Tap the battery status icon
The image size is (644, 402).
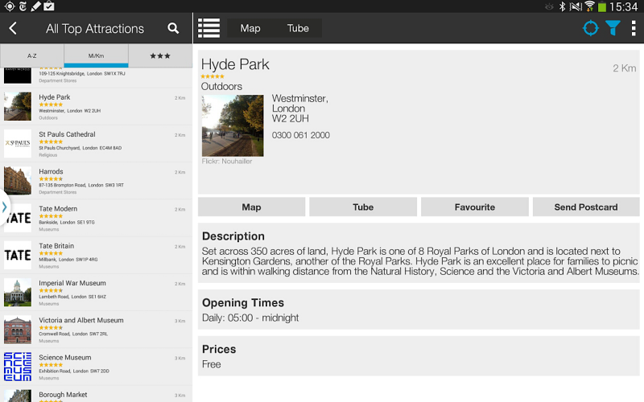601,6
